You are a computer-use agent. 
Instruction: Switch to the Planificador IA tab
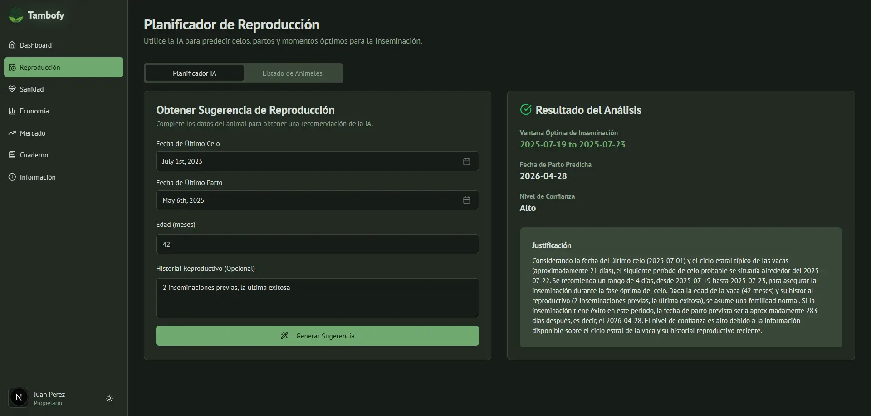tap(194, 73)
